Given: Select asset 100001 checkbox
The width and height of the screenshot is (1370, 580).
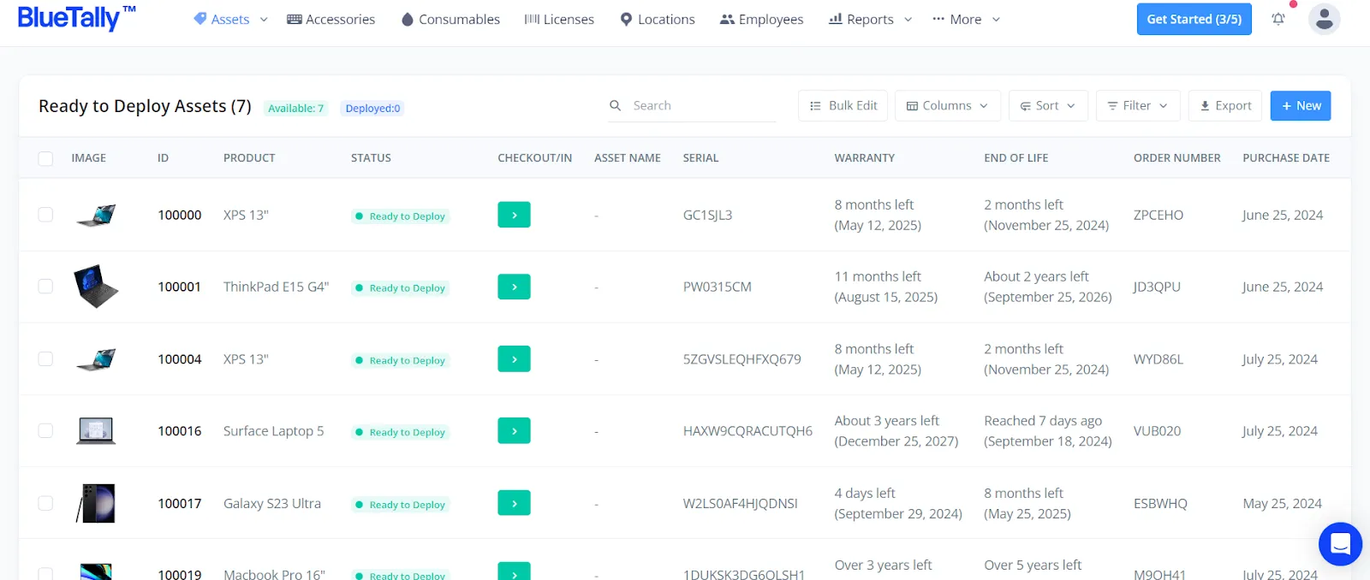Looking at the screenshot, I should (45, 287).
